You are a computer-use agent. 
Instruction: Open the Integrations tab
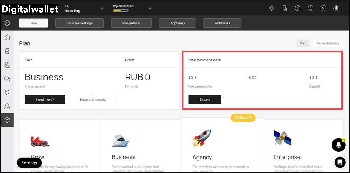131,23
